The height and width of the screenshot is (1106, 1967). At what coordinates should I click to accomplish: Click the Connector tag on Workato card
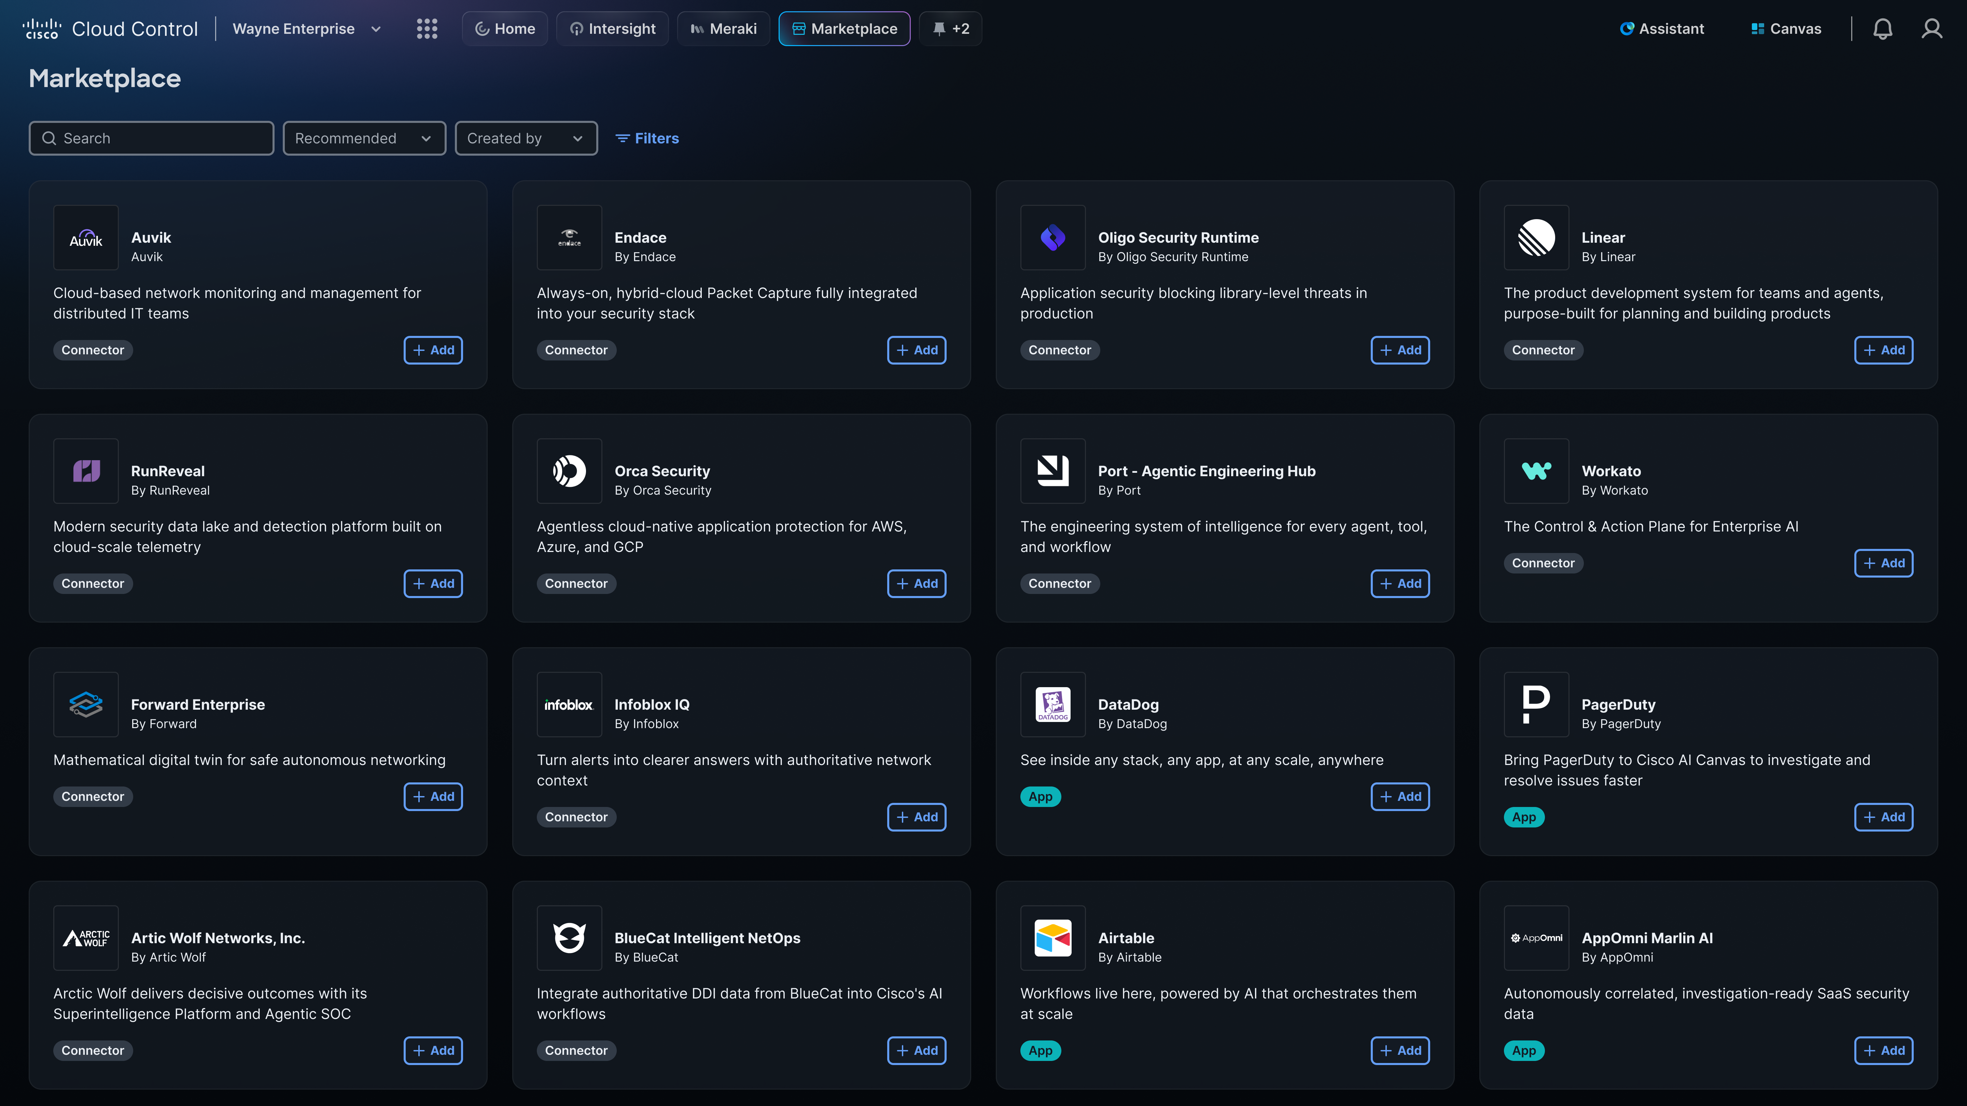pos(1543,563)
